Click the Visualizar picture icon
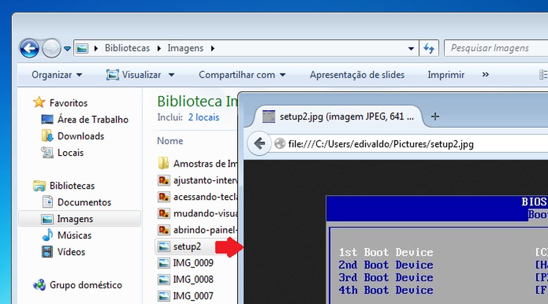Image resolution: width=548 pixels, height=304 pixels. point(112,75)
